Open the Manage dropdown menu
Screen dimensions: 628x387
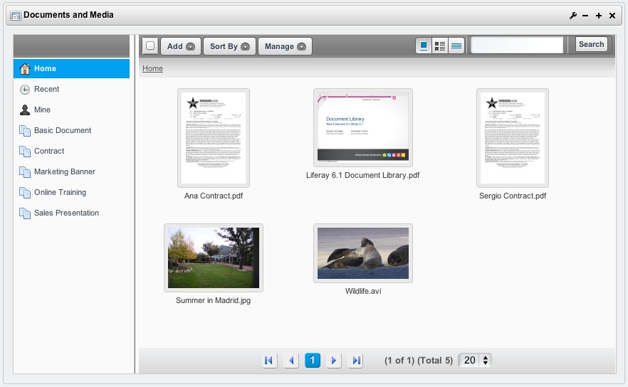click(285, 46)
